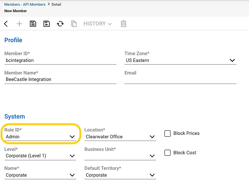Click the trash delete icon
Screen dimensions: 249x193
[x=124, y=24]
